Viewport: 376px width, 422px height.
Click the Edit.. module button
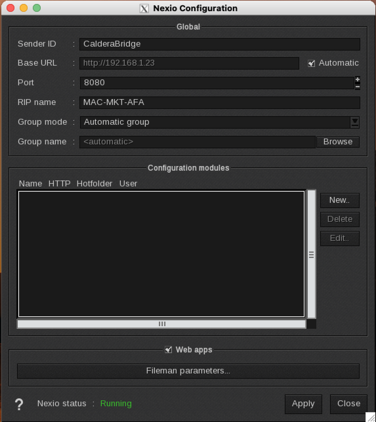tap(340, 238)
